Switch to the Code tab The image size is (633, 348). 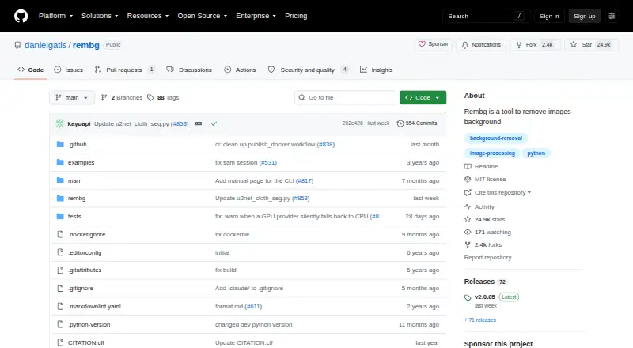tap(31, 70)
